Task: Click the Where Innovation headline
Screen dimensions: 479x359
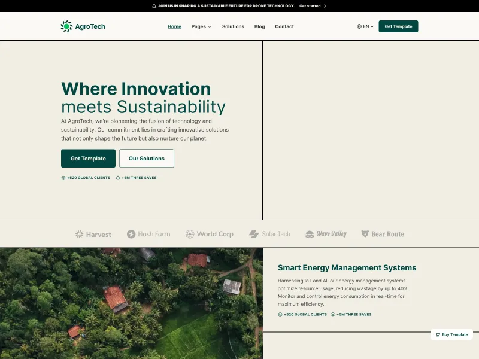Action: (136, 89)
